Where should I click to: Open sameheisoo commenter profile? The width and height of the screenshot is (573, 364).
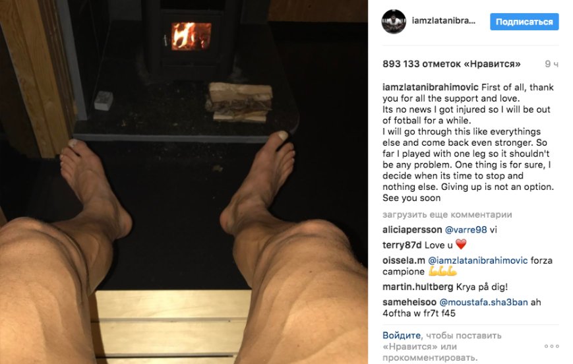click(x=409, y=302)
